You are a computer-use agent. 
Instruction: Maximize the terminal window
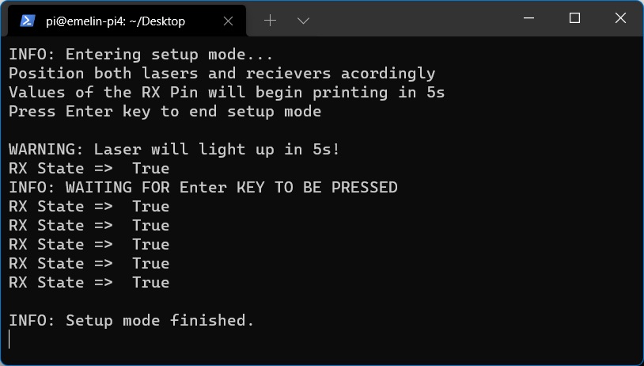pos(574,18)
